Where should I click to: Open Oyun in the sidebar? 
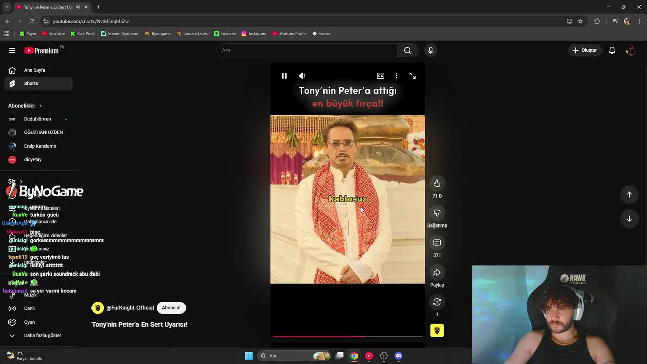38,322
